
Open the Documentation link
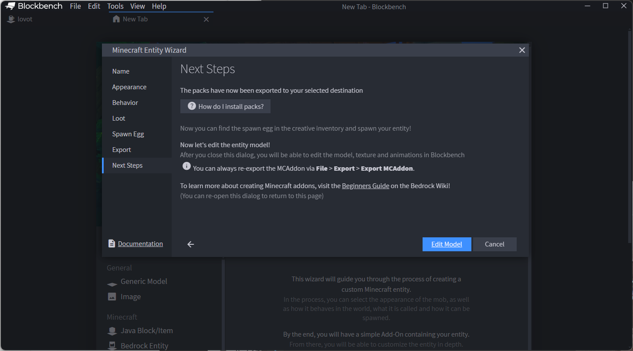tap(140, 244)
